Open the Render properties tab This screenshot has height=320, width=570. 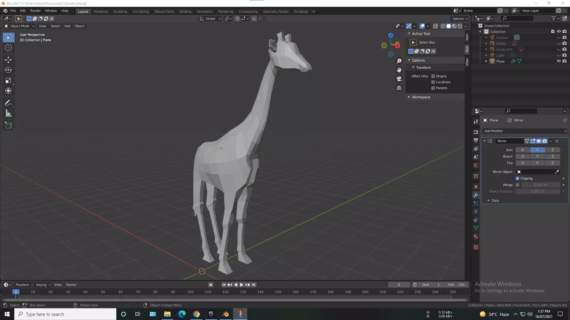click(476, 132)
